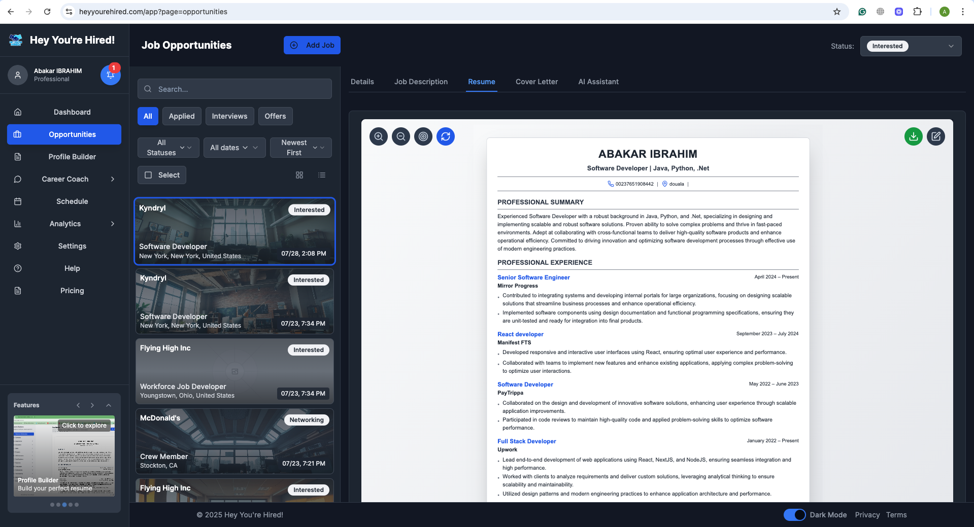Open the notifications bell
The image size is (974, 527).
pos(111,75)
